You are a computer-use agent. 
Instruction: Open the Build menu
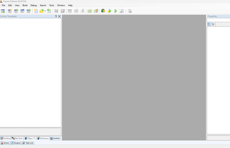click(x=25, y=5)
